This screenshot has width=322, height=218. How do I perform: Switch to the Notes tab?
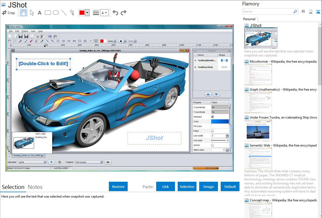tap(35, 187)
